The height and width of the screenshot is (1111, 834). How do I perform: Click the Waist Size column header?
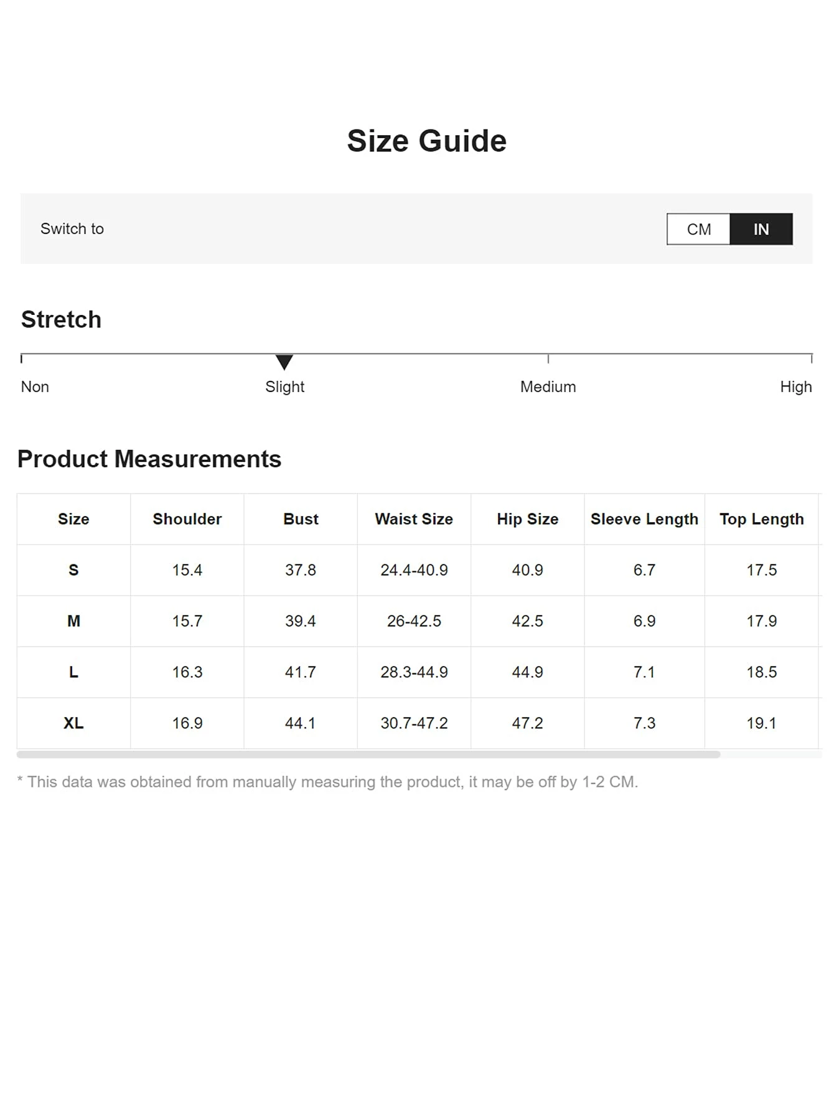pos(414,519)
